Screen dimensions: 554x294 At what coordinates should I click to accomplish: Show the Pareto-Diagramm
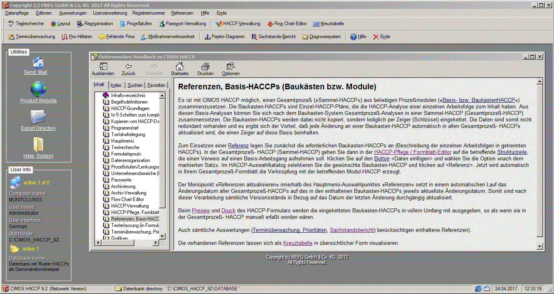[x=224, y=37]
